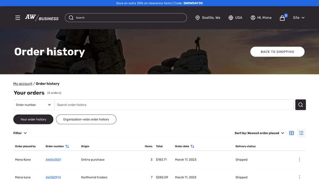The width and height of the screenshot is (319, 179).
Task: Open the Hi, Mona account profile
Action: [x=261, y=18]
